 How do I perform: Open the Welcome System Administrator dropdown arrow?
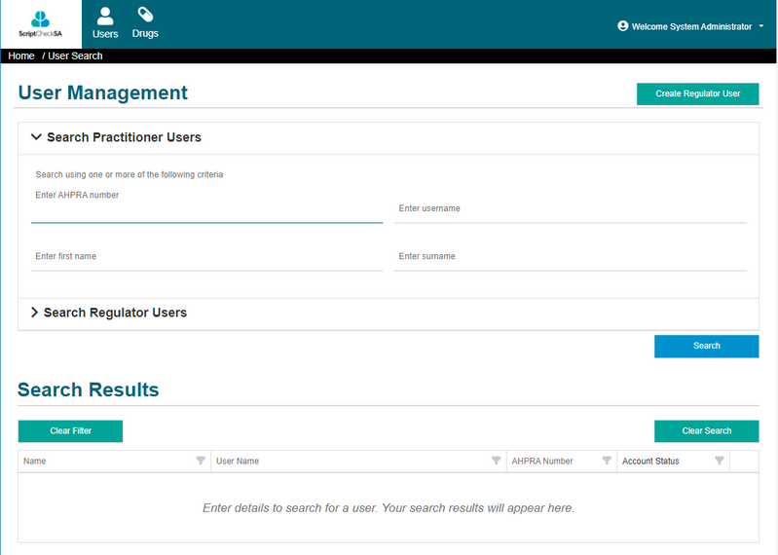[x=761, y=26]
